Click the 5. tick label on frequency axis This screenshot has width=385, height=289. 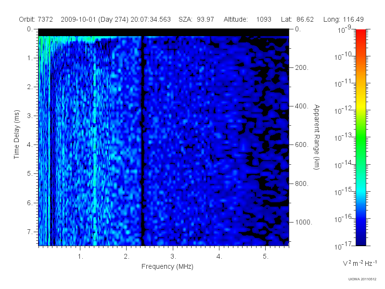tap(266, 257)
